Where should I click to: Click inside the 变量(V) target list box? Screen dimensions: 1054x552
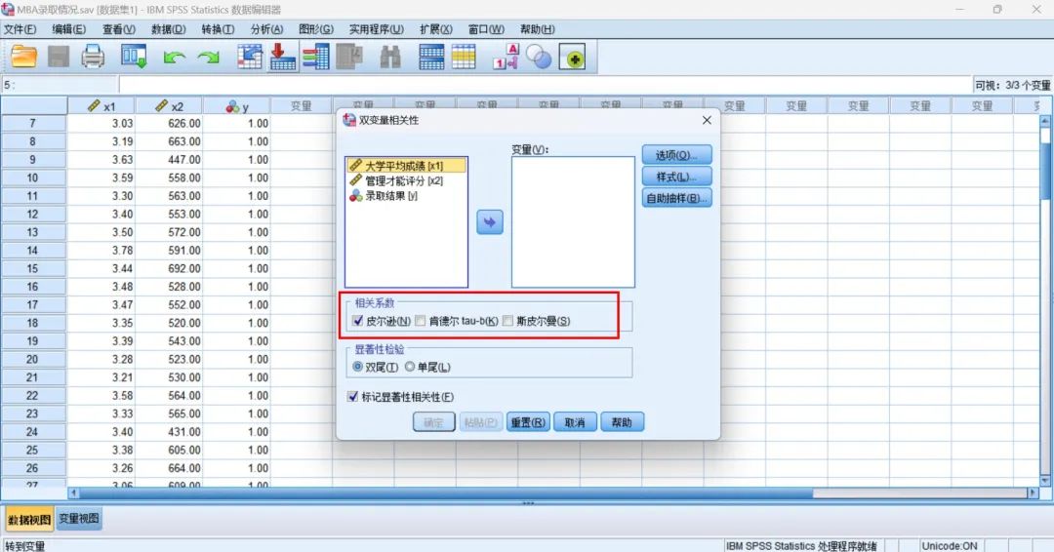pos(573,221)
